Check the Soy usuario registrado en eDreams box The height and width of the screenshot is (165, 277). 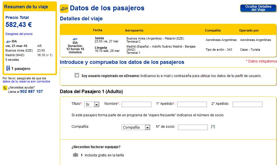tap(77, 75)
